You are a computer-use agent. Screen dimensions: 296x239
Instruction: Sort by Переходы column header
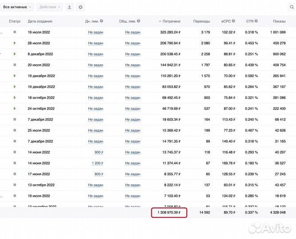[x=201, y=21]
